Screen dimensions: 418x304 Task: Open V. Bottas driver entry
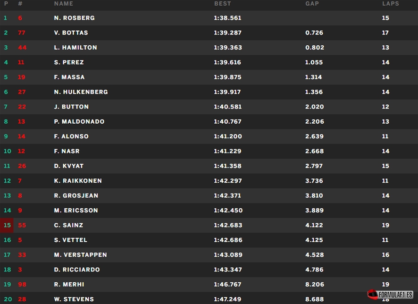[71, 33]
